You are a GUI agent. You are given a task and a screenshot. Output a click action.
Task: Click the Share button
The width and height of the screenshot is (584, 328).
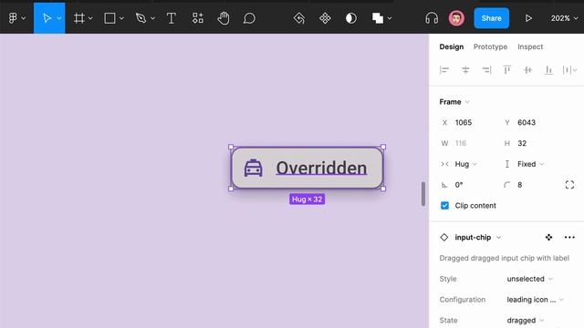click(491, 18)
